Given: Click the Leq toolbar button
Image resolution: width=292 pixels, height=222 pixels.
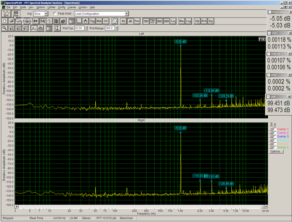Looking at the screenshot, I should tap(173, 21).
